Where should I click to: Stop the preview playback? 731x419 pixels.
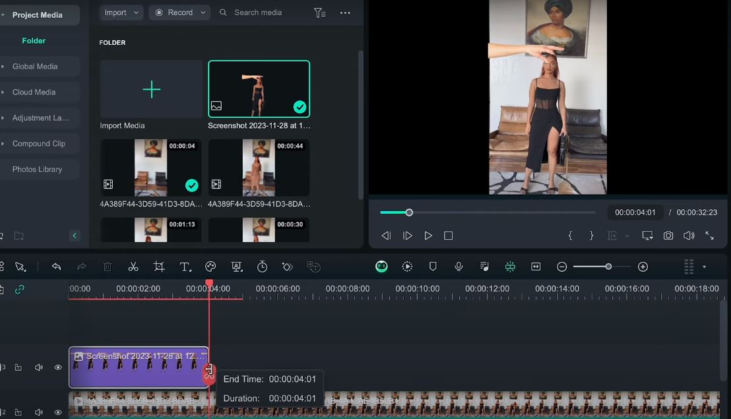point(449,236)
